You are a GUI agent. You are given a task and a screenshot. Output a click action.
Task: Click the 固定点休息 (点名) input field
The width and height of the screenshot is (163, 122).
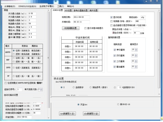(138, 29)
